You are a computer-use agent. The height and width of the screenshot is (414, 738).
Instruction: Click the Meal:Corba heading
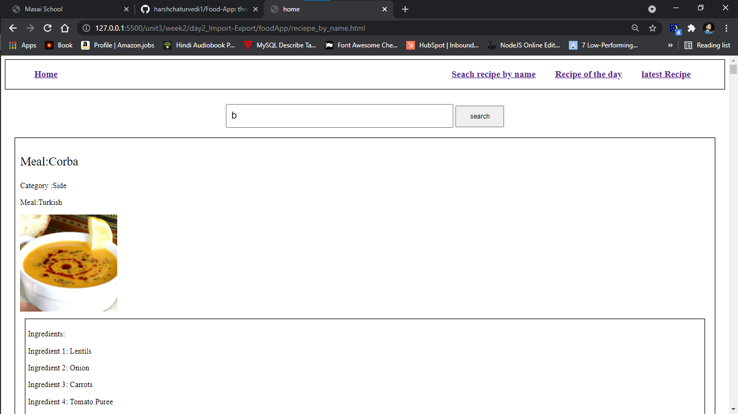click(x=49, y=162)
